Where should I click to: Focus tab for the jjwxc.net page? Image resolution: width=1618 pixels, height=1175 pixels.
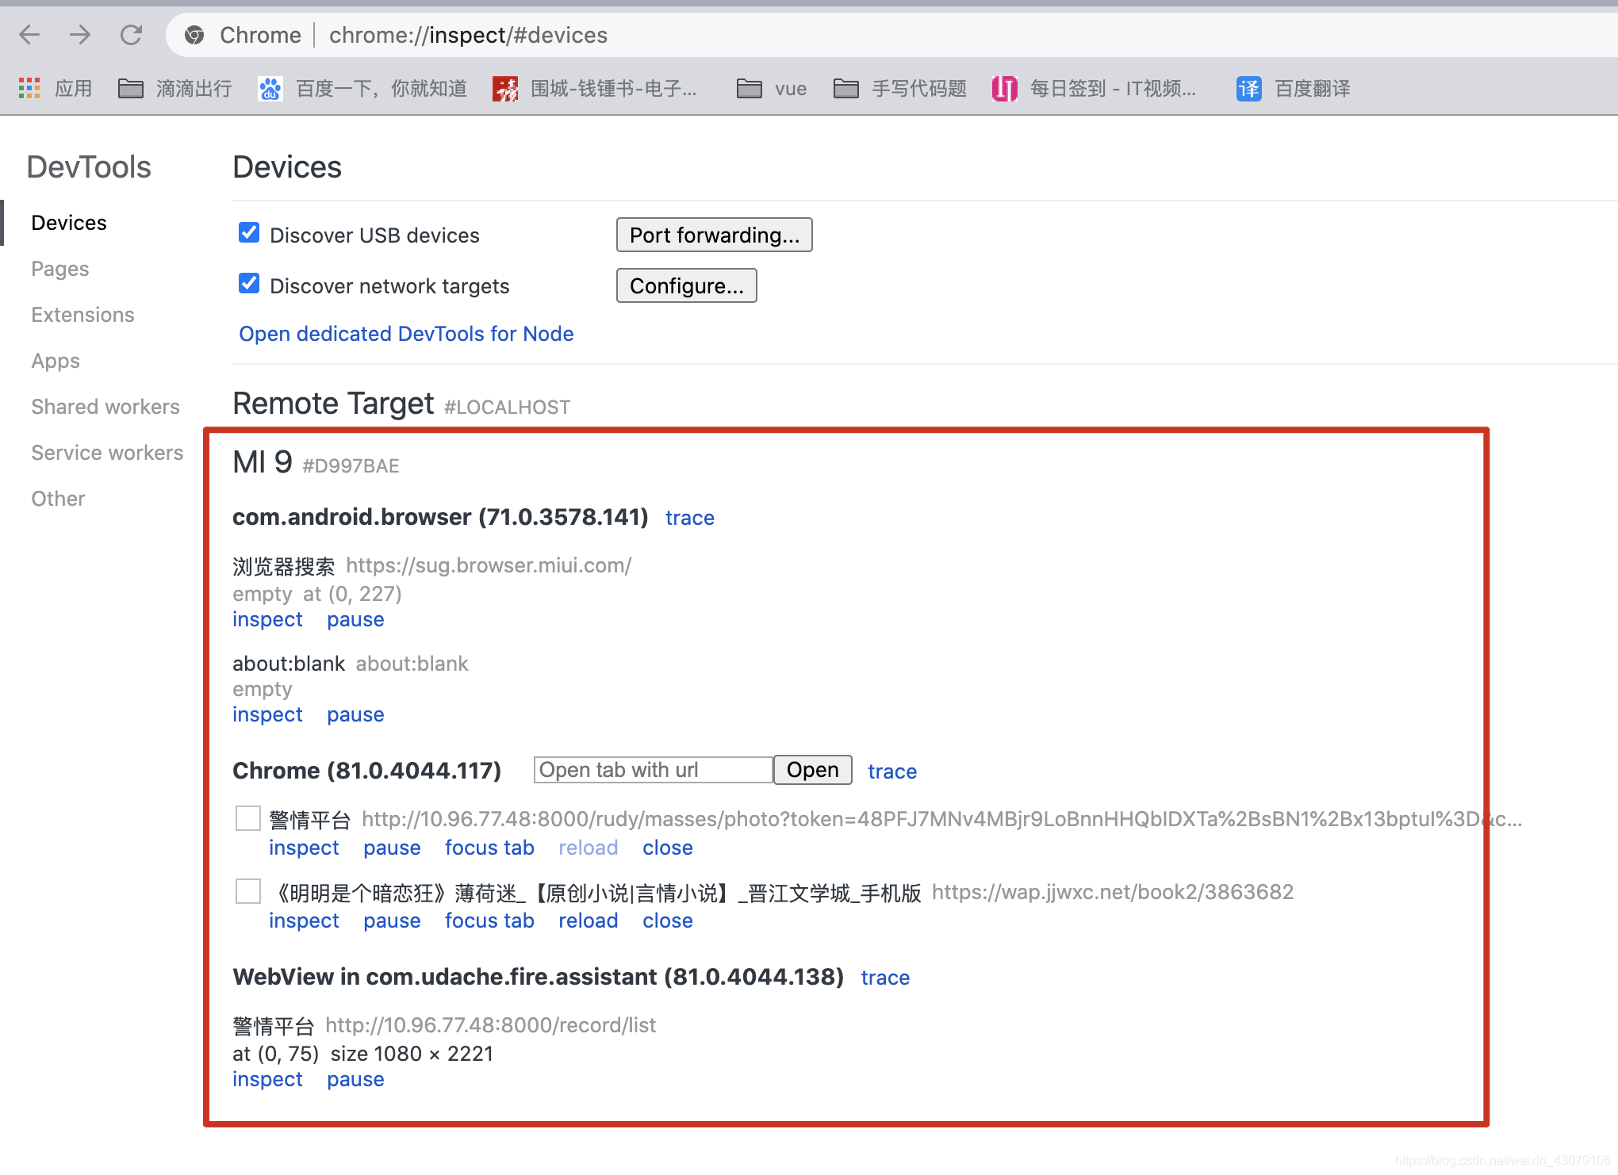pyautogui.click(x=489, y=920)
